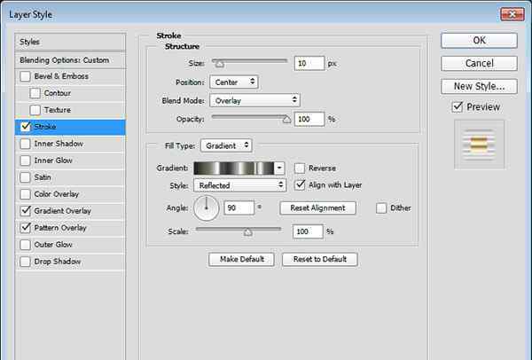
Task: Open the gradient picker arrow
Action: pyautogui.click(x=280, y=168)
